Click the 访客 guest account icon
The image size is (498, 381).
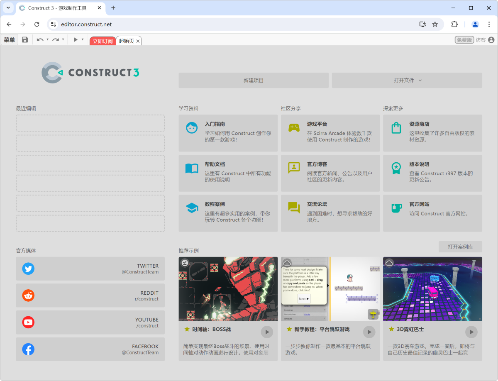(491, 40)
